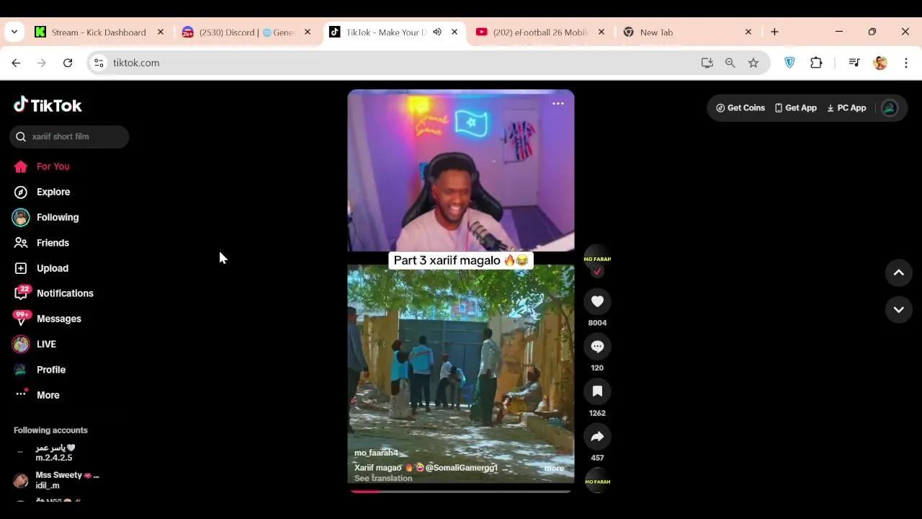Go to previous video arrow

pos(898,272)
